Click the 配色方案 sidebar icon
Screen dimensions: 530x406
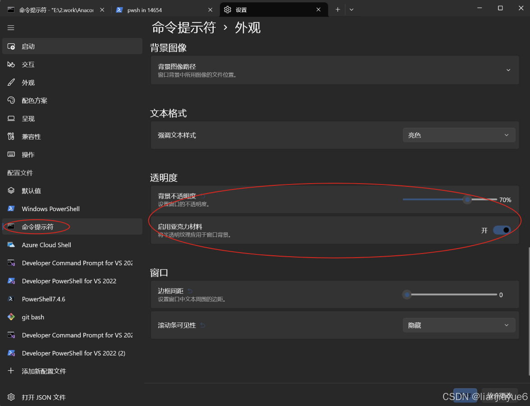[11, 100]
